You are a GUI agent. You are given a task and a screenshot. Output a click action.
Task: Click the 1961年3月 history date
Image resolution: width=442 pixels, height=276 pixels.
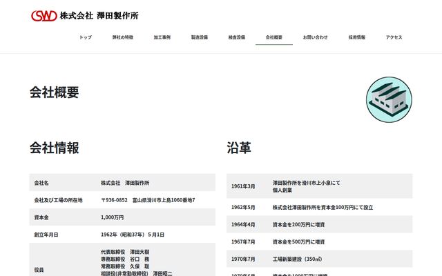click(x=243, y=186)
